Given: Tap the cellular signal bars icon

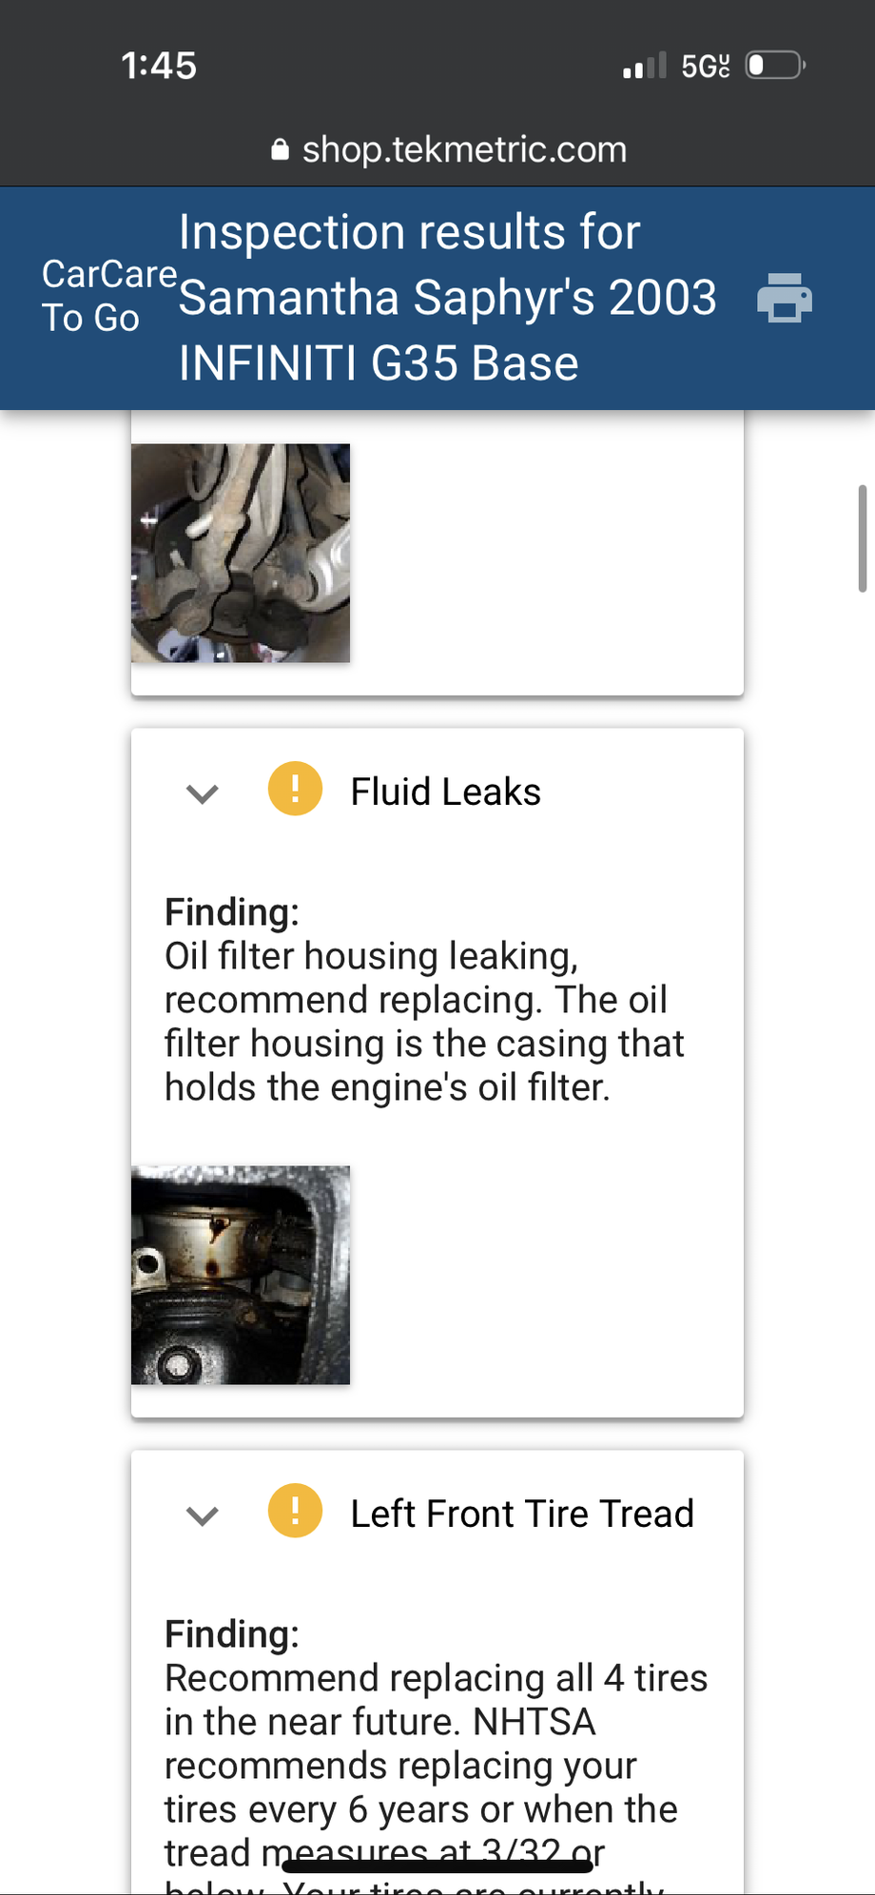Looking at the screenshot, I should (x=645, y=67).
